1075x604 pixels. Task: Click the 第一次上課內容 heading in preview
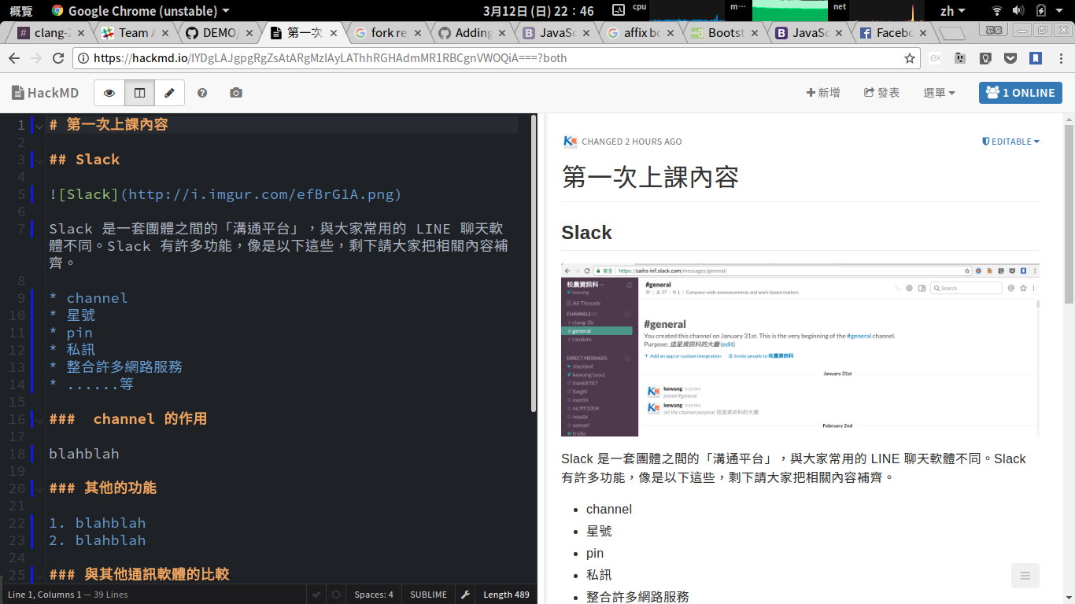[650, 178]
